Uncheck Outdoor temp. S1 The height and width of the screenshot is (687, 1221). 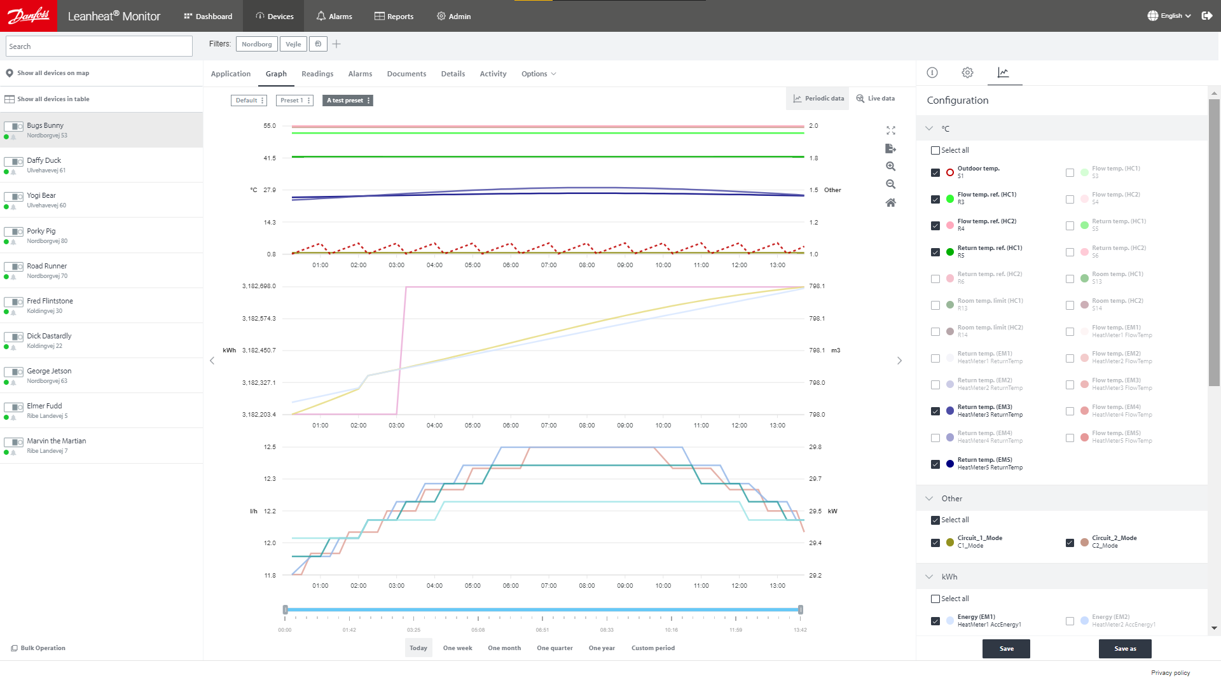pyautogui.click(x=935, y=172)
